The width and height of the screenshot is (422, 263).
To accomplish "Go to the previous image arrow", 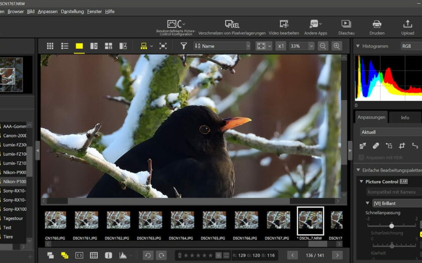I will point(292,255).
